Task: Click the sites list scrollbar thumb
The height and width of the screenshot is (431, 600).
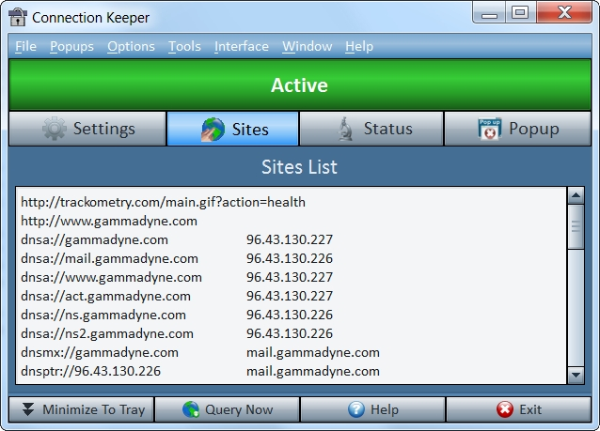Action: 576,227
